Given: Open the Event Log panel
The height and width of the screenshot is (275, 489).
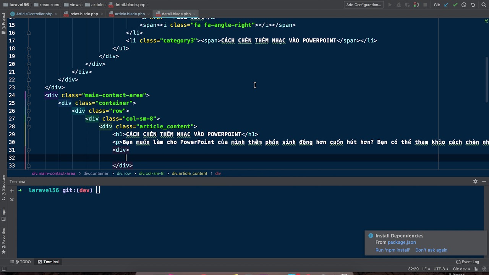Looking at the screenshot, I should (467, 262).
